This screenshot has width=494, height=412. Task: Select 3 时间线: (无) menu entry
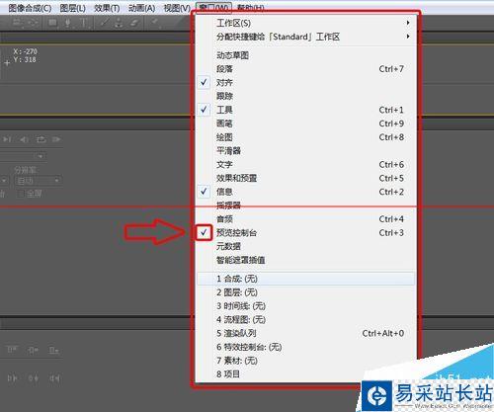306,306
